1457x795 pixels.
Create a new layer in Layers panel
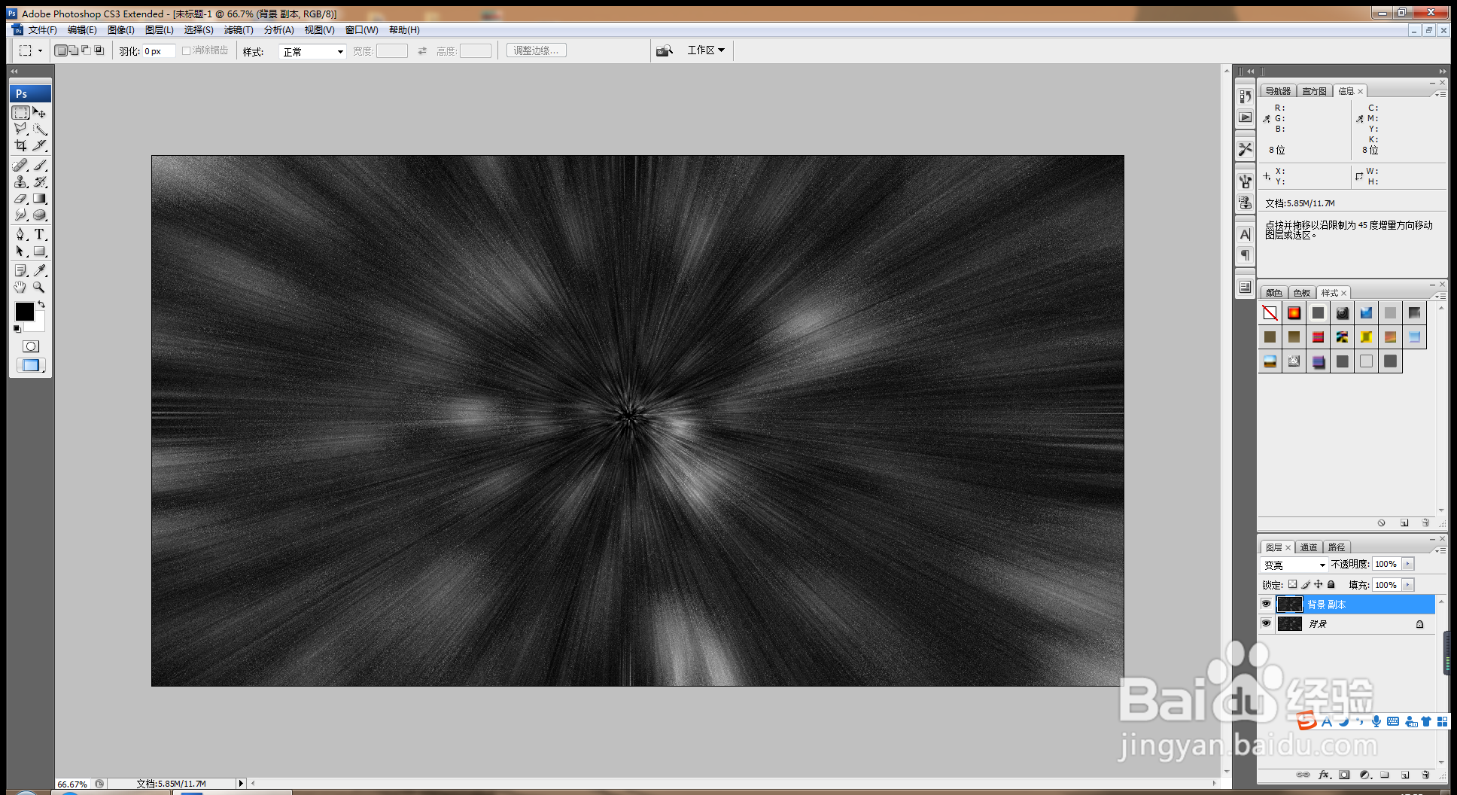point(1405,775)
